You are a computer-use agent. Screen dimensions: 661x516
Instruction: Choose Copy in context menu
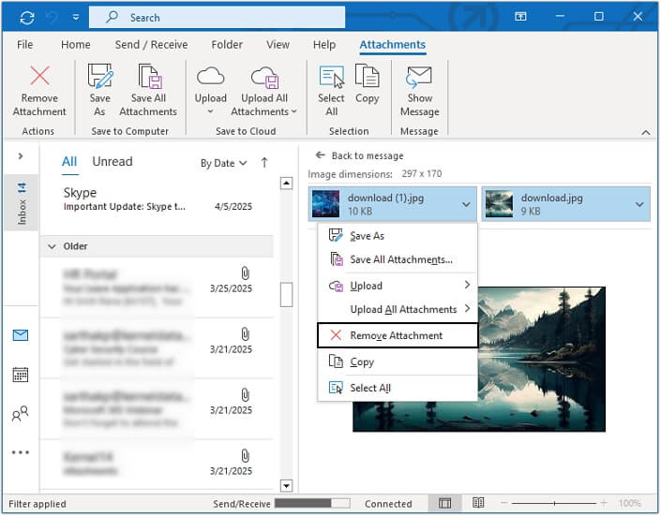tap(398, 361)
